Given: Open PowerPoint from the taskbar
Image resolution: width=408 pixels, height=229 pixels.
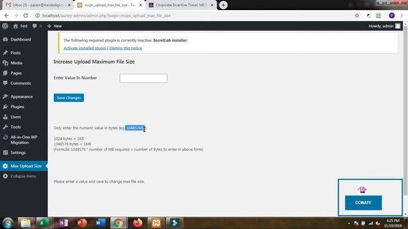Looking at the screenshot, I should pos(82,223).
